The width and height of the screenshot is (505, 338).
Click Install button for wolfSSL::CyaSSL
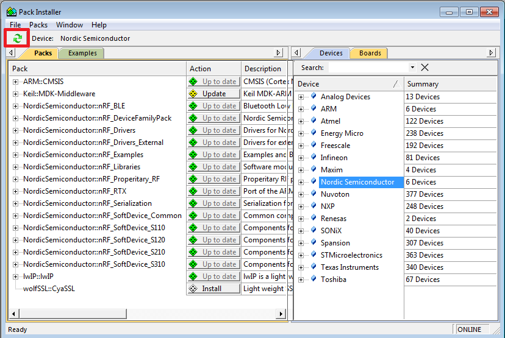tap(214, 289)
